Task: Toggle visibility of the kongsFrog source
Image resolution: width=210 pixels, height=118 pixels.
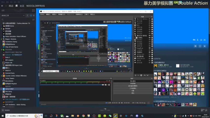Action: (x=150, y=48)
